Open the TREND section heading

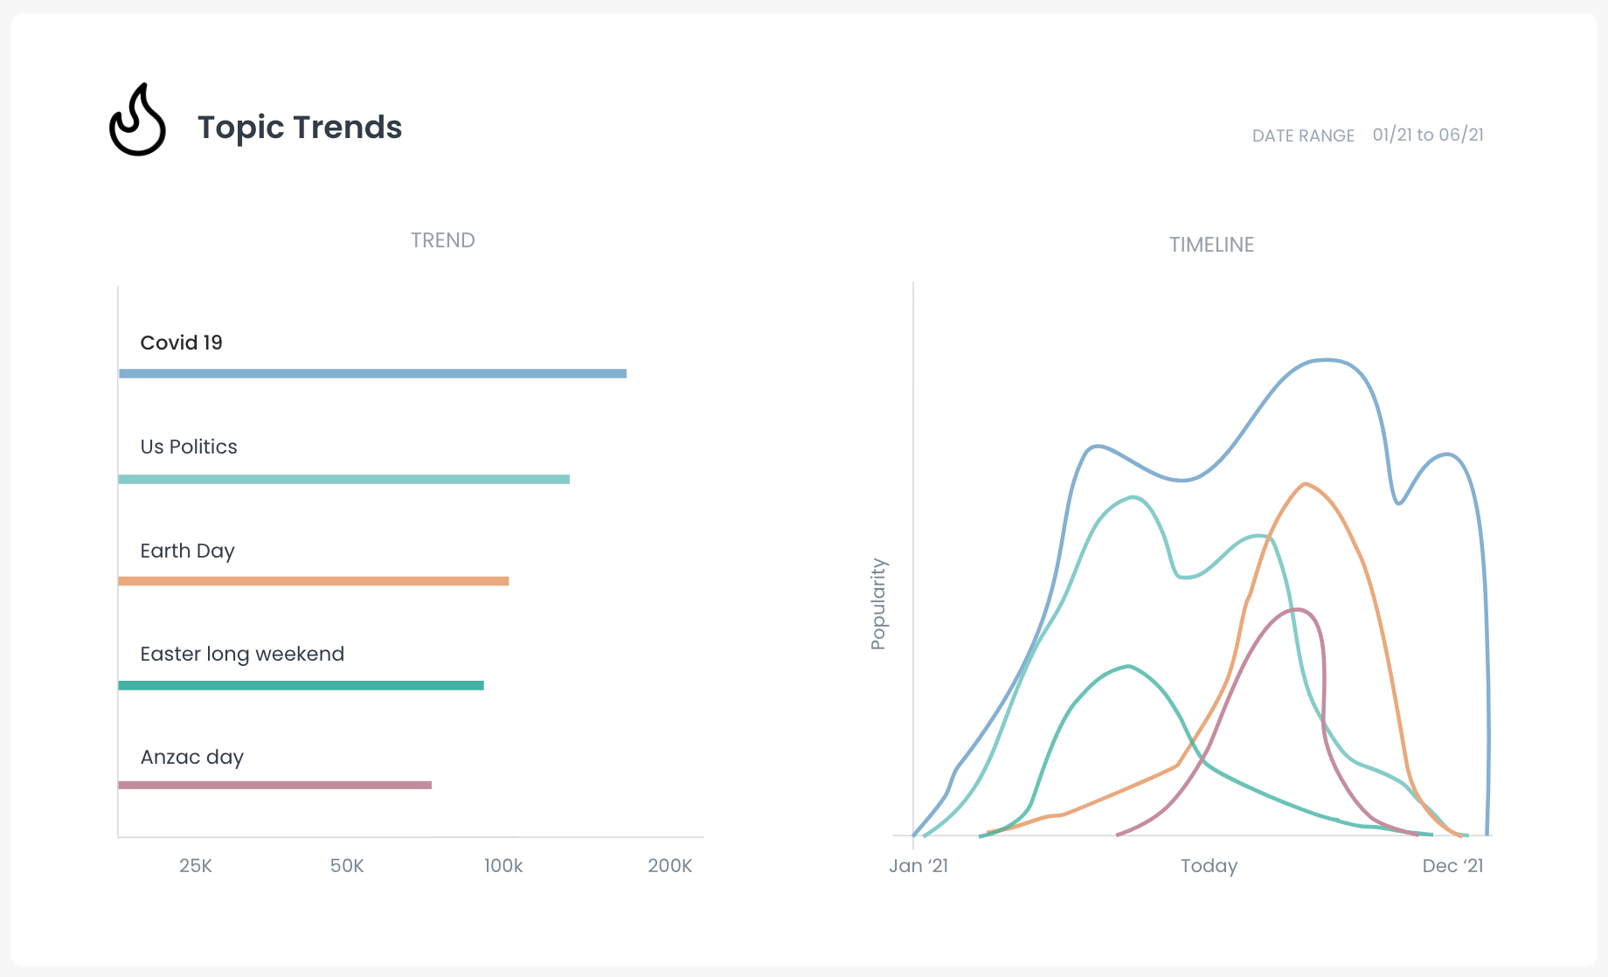click(x=442, y=240)
